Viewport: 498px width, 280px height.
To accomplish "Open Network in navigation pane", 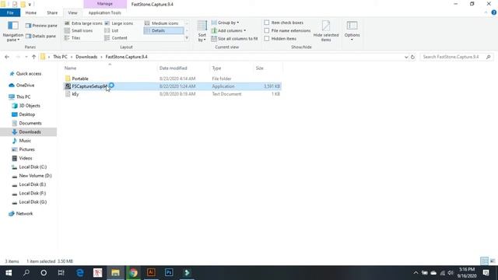I will 24,214.
